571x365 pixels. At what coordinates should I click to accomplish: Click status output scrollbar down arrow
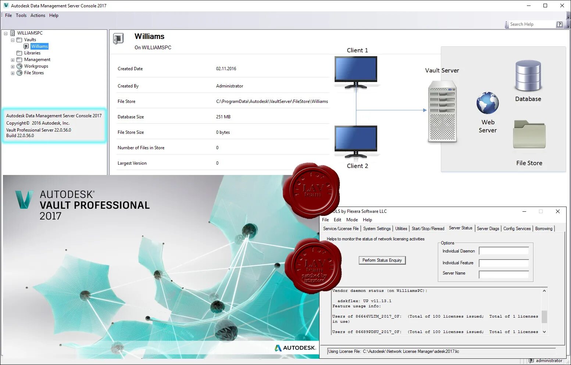(544, 332)
